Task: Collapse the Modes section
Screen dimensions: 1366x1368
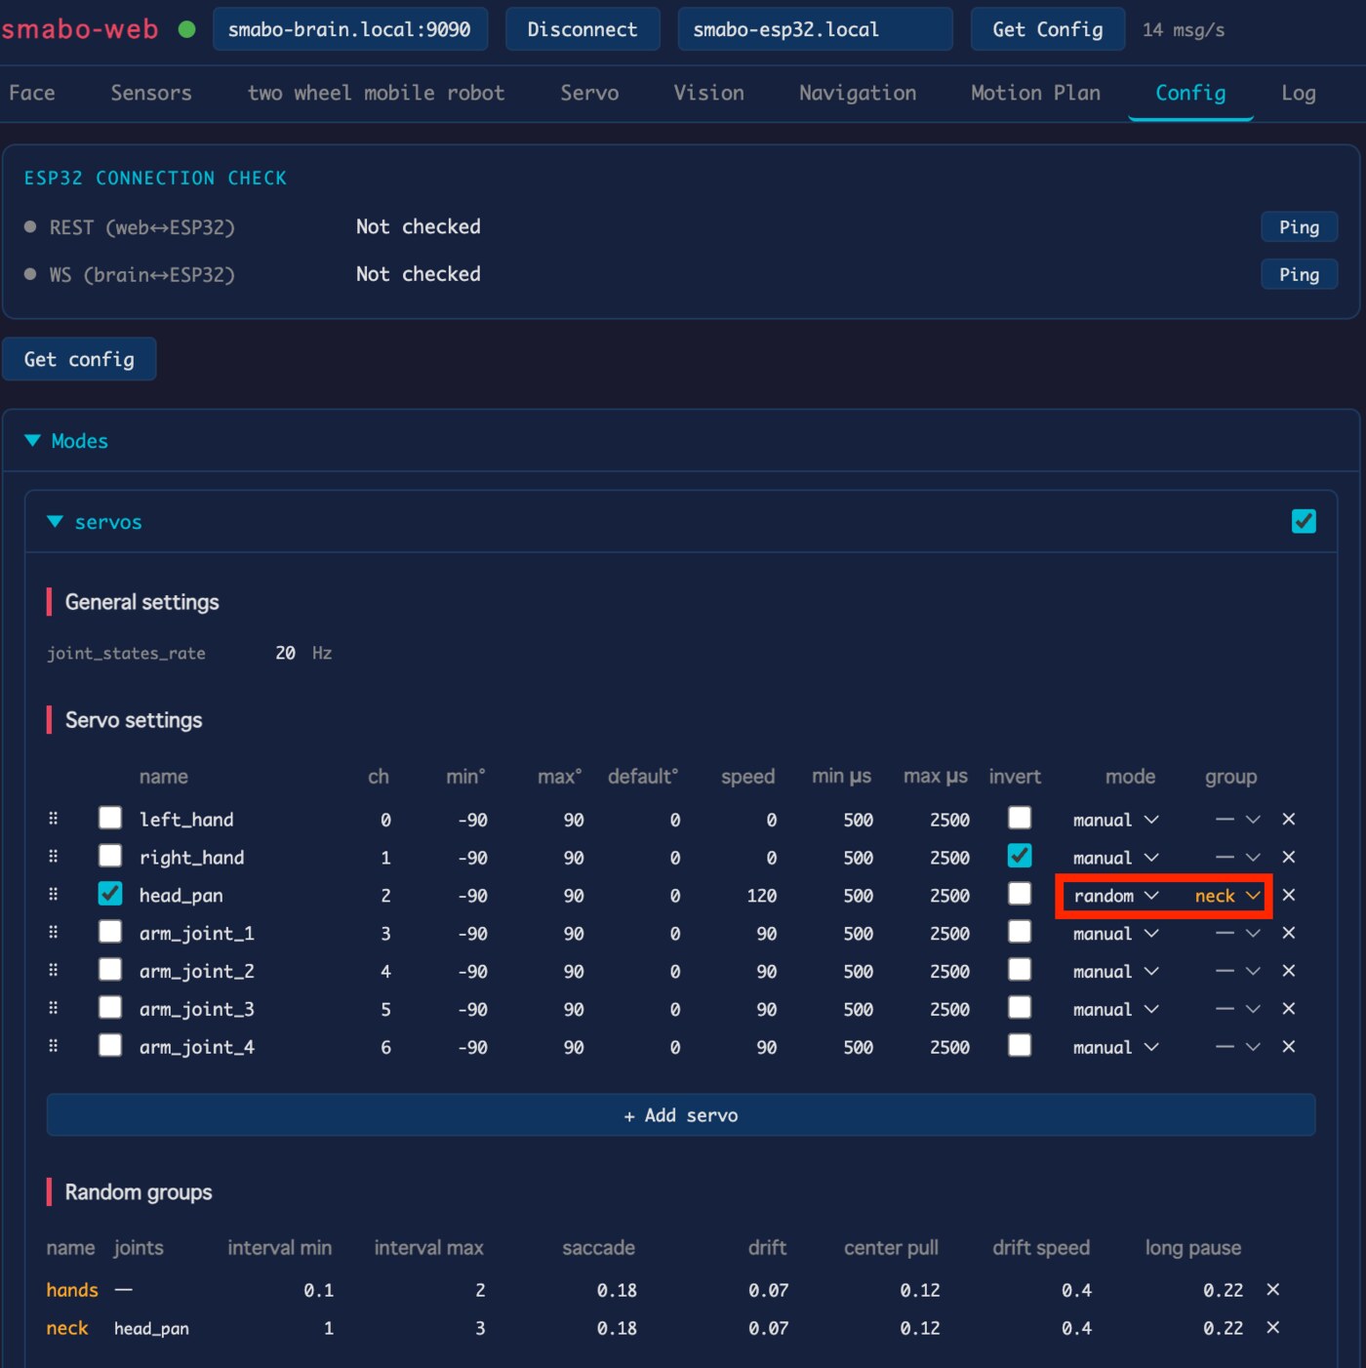Action: [x=65, y=441]
